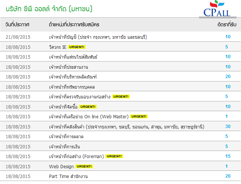Click URGENT badge beside เจ้าหน้าที่จัดซื้อ
241x184 pixels.
point(88,107)
